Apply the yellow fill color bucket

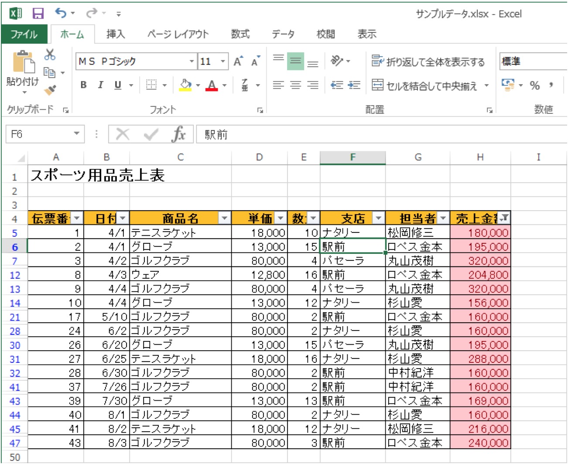186,85
